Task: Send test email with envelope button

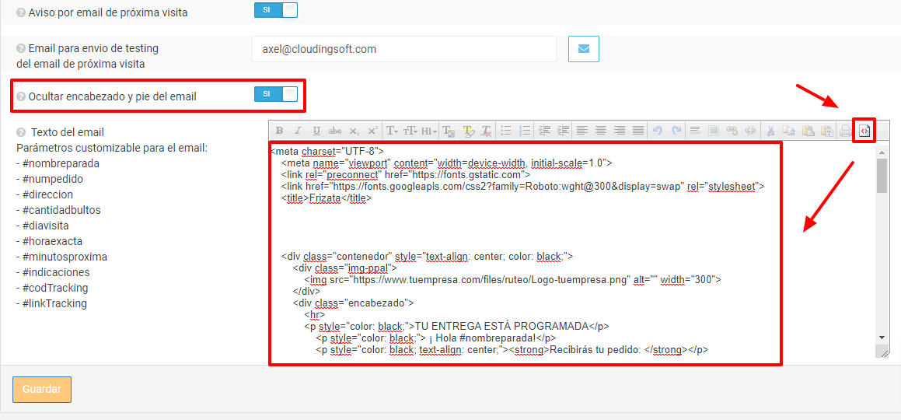Action: tap(583, 49)
